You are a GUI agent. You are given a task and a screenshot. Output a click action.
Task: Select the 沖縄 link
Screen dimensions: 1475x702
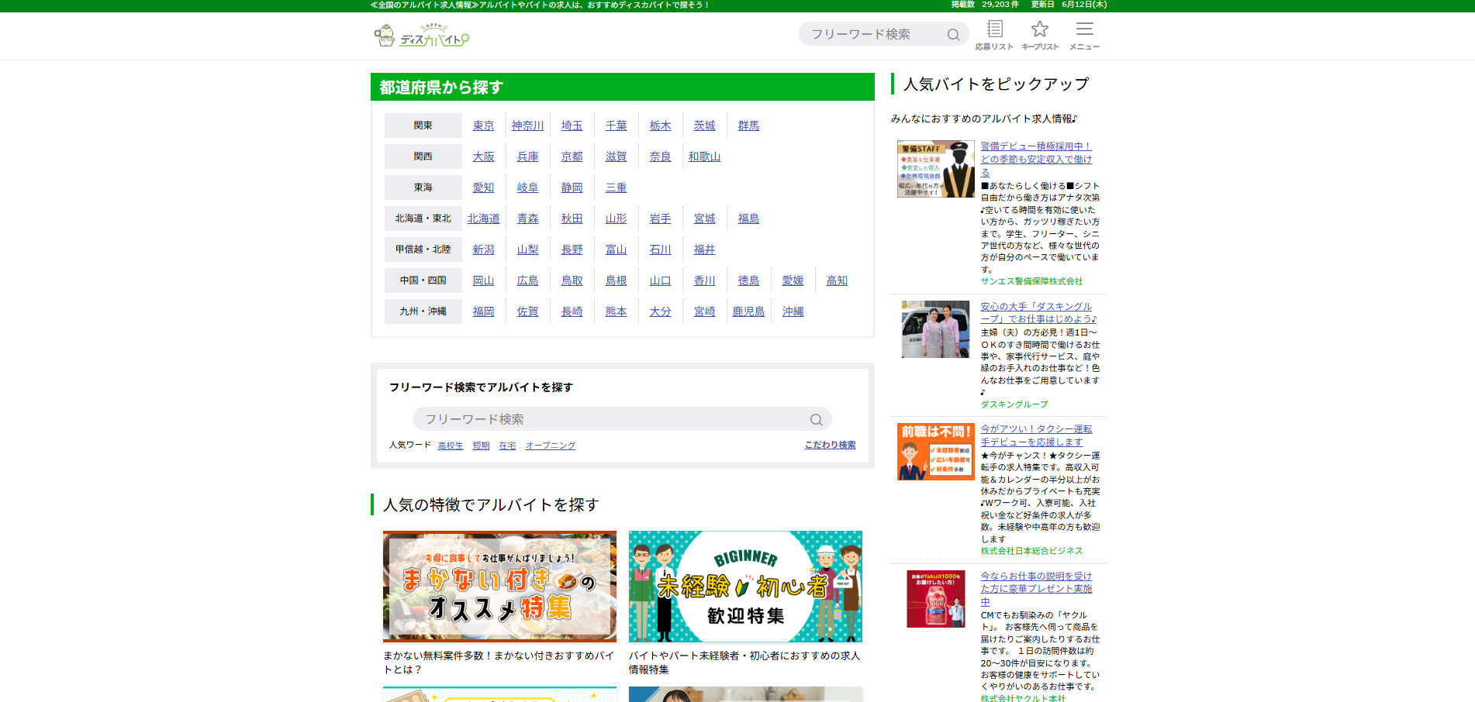pyautogui.click(x=792, y=311)
